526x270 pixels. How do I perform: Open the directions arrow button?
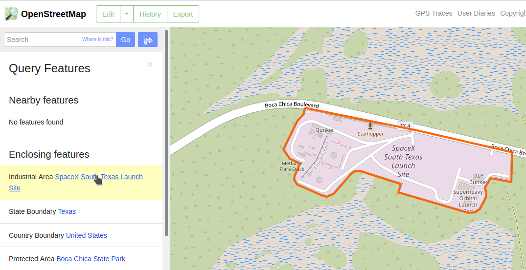148,40
